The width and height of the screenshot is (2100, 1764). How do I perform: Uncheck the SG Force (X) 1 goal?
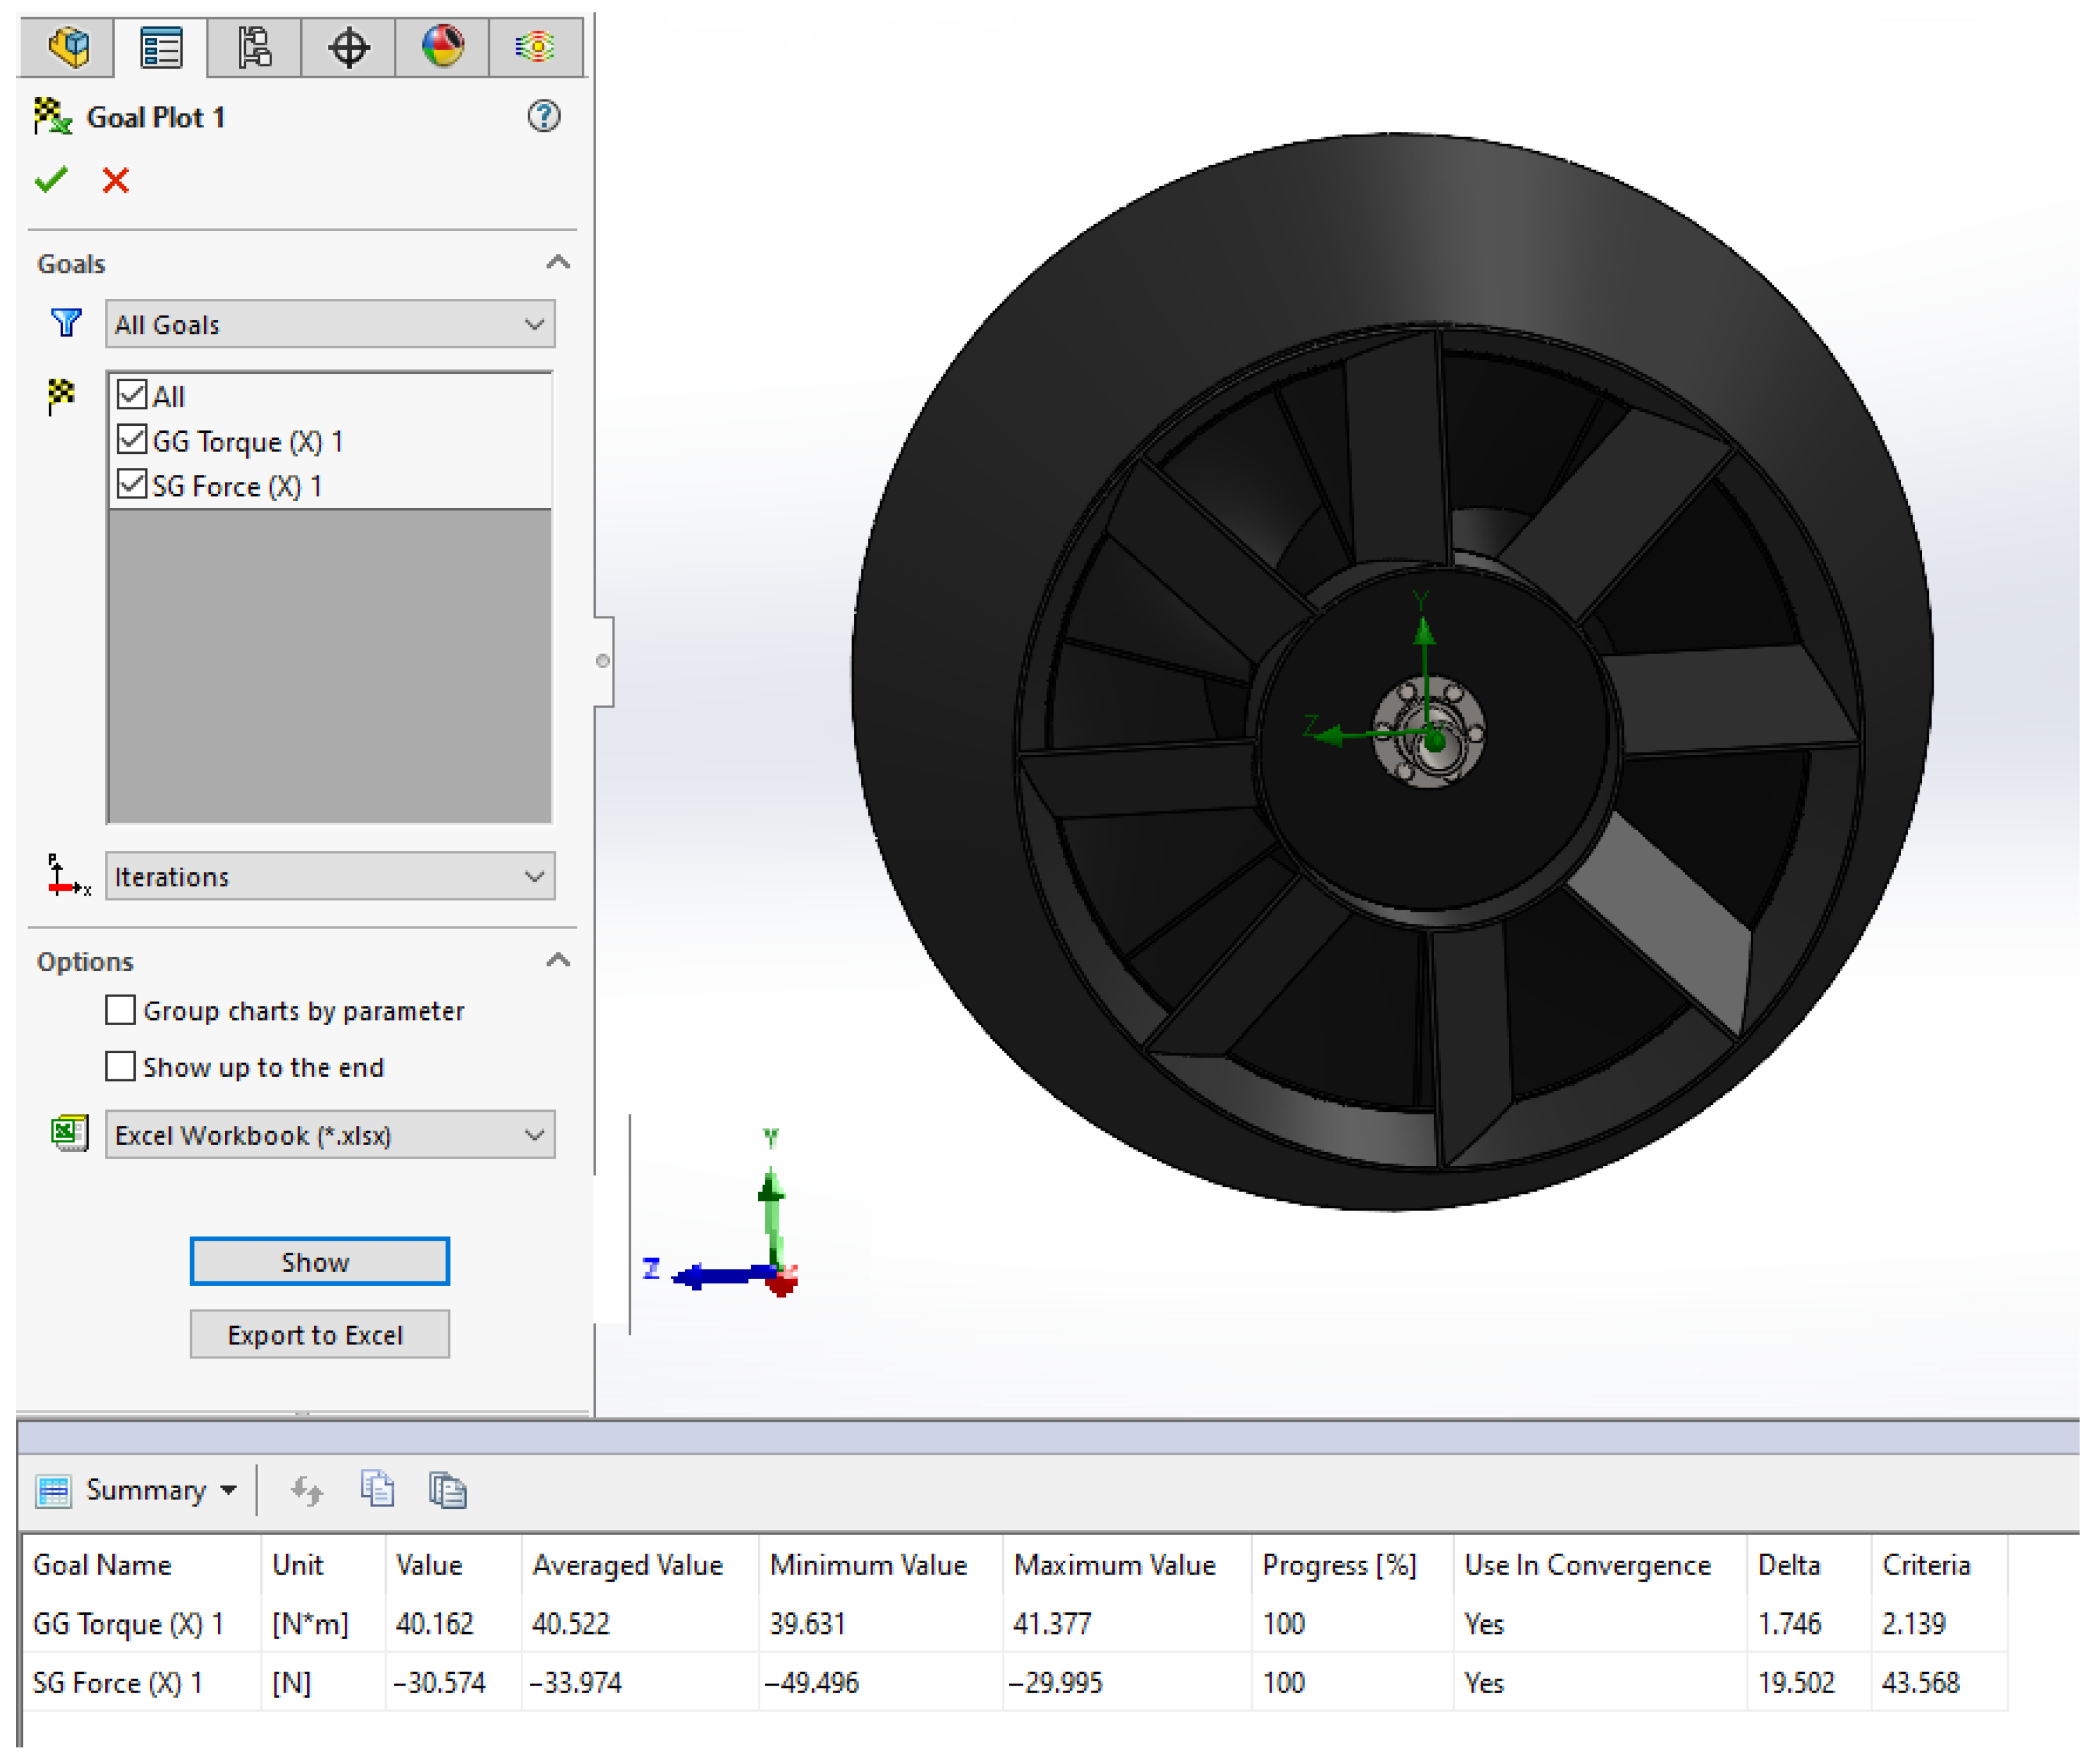click(132, 485)
